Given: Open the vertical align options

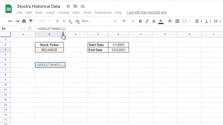Looking at the screenshot, I should click(x=208, y=21).
